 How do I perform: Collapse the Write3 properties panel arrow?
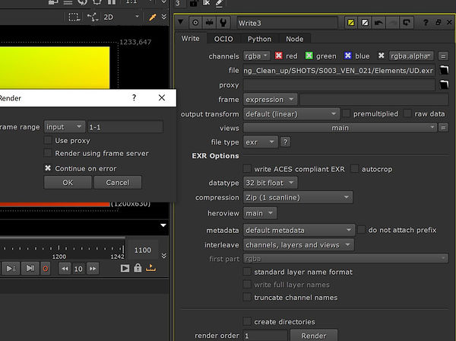pyautogui.click(x=181, y=22)
